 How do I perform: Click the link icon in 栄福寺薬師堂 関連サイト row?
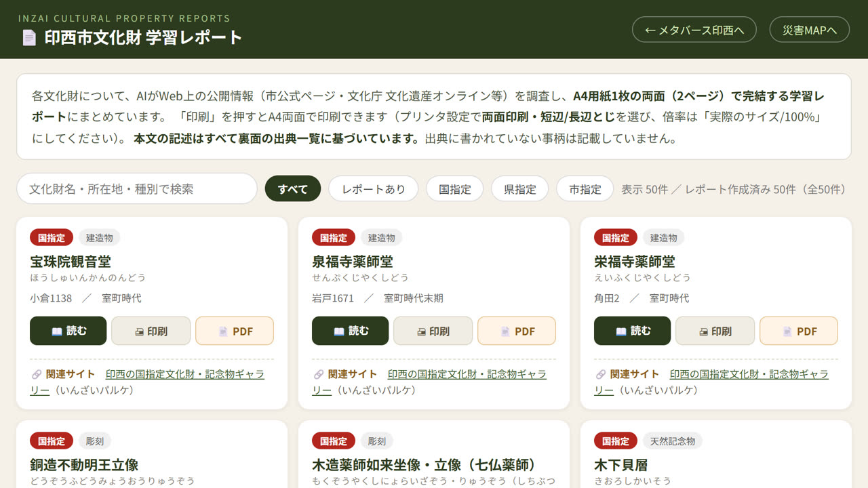[x=600, y=374]
